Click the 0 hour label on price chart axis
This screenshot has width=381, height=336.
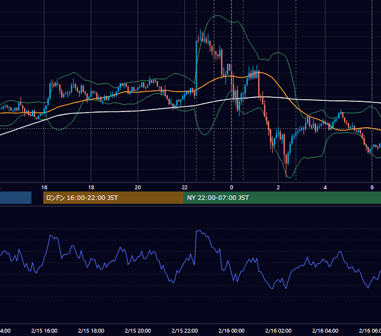(231, 188)
